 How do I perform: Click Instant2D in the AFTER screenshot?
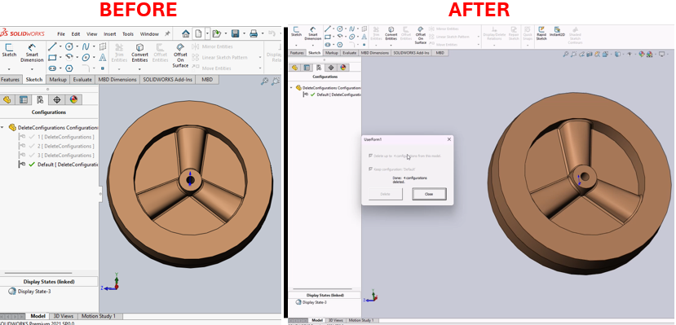[557, 32]
